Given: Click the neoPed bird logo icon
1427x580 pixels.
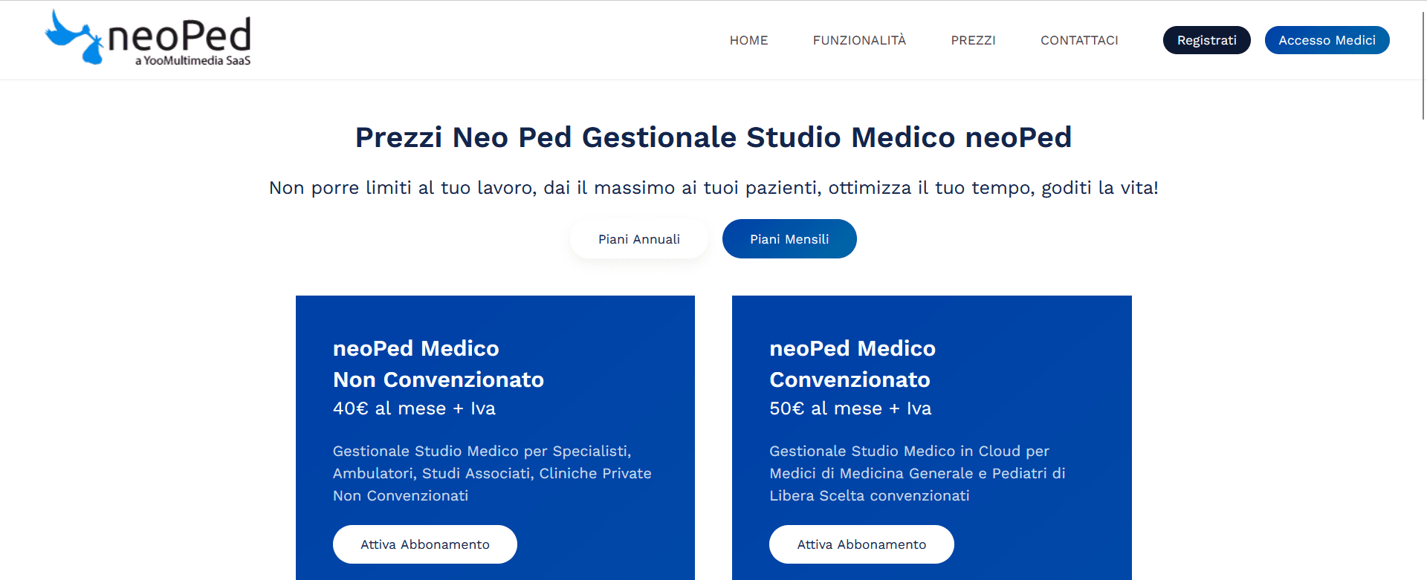Looking at the screenshot, I should point(74,37).
